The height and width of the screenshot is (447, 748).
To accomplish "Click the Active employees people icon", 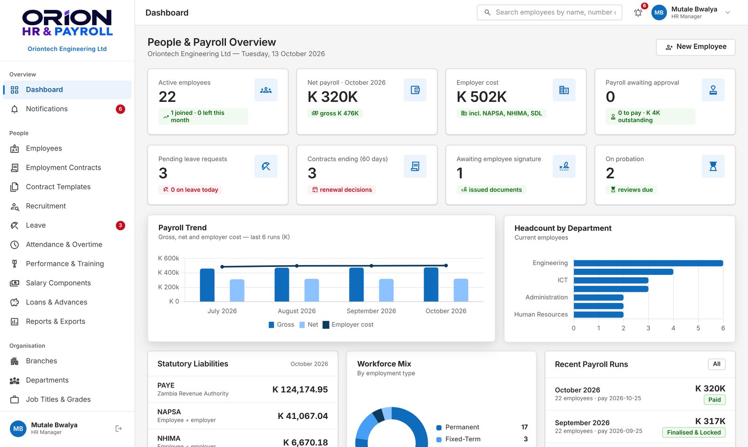I will pos(266,90).
